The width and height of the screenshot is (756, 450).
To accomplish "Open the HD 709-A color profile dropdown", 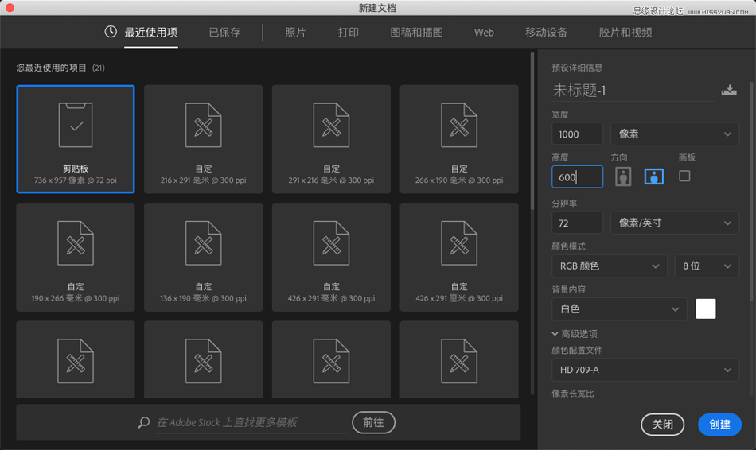I will tap(645, 370).
